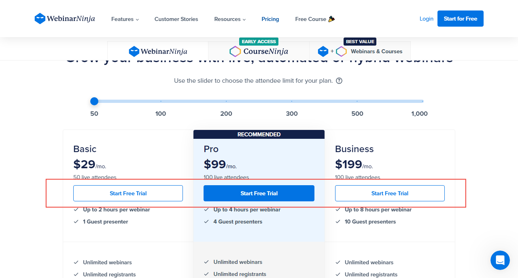The width and height of the screenshot is (518, 278).
Task: Click the colorful hexagon beside the plus sign
Action: (x=341, y=51)
